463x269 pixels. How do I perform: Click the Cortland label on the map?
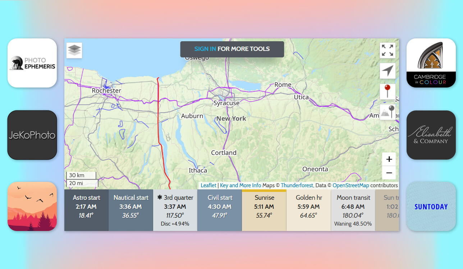[224, 153]
